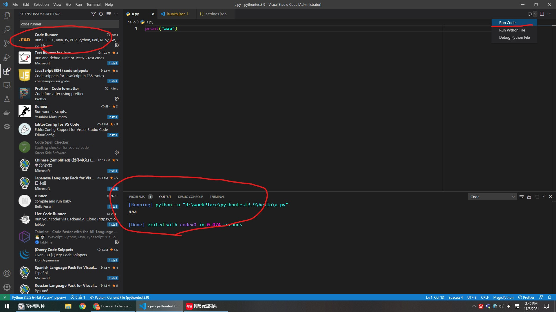The image size is (556, 312).
Task: Click Prettier status bar item
Action: click(x=526, y=297)
